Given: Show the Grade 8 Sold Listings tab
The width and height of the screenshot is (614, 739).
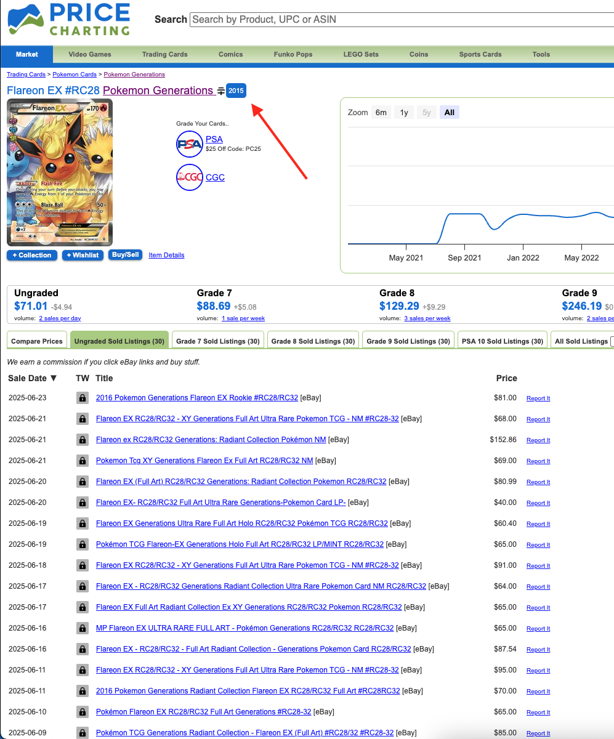Looking at the screenshot, I should [313, 341].
